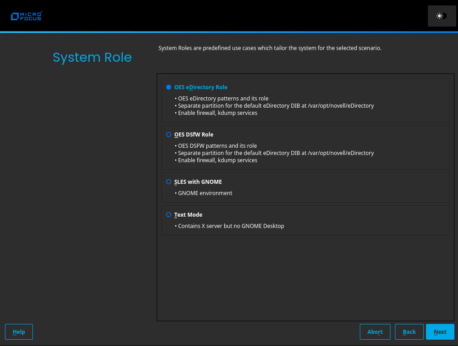Click the Micro Focus logo
The image size is (458, 346).
click(x=26, y=16)
